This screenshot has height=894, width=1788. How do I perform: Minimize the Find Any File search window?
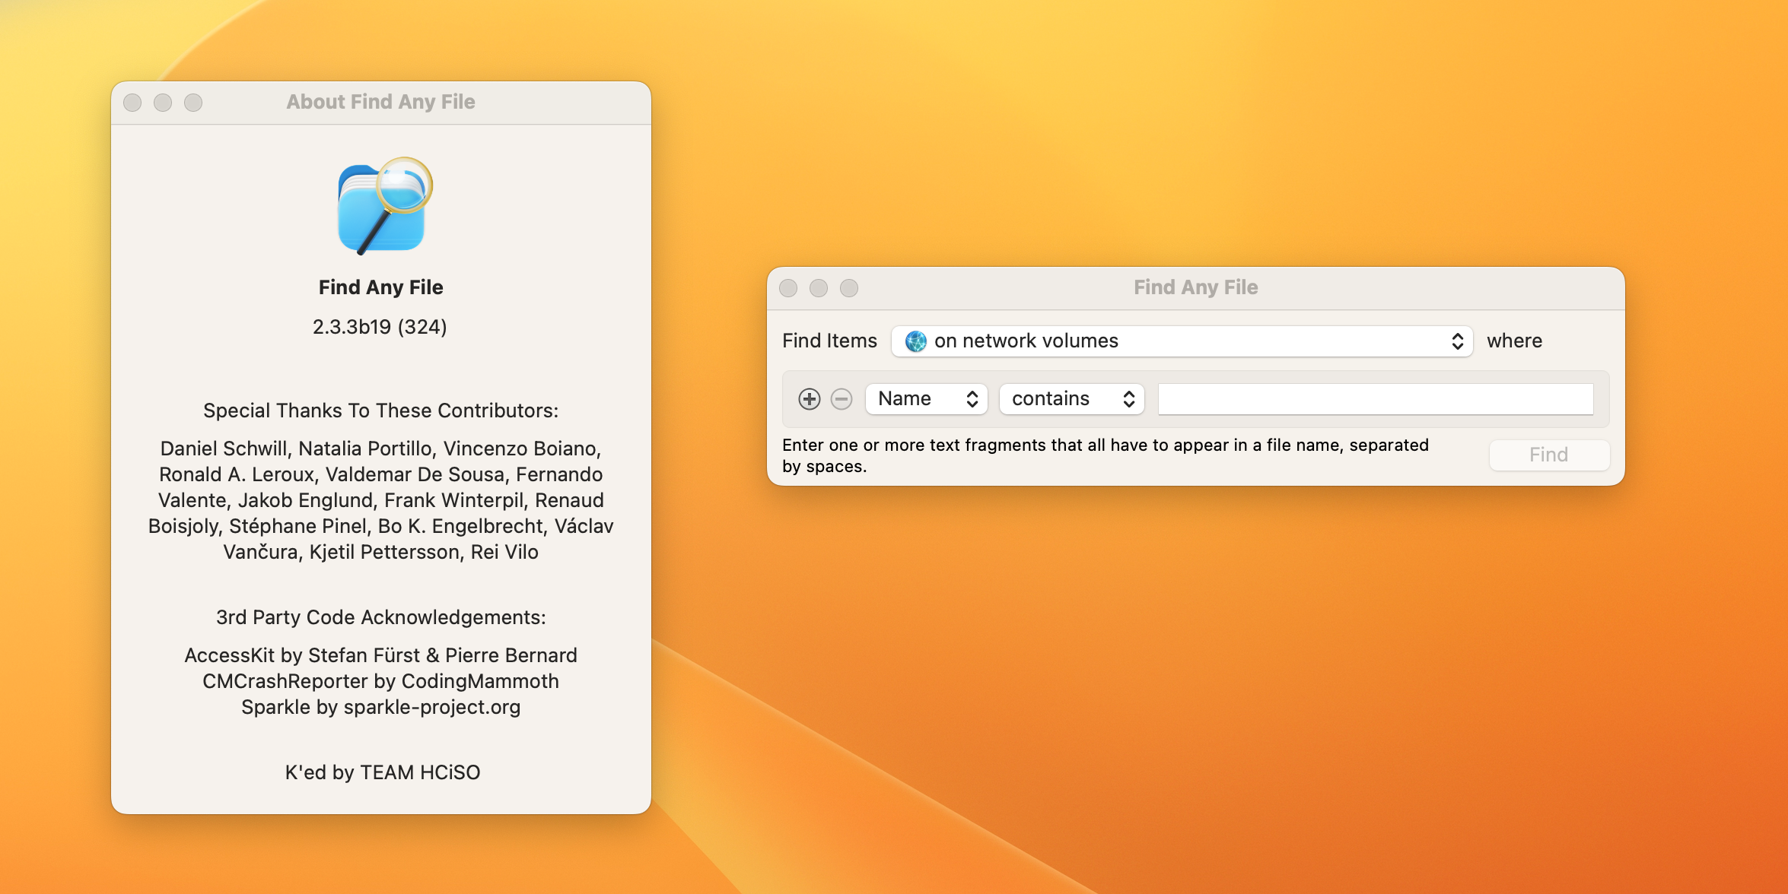pos(819,288)
